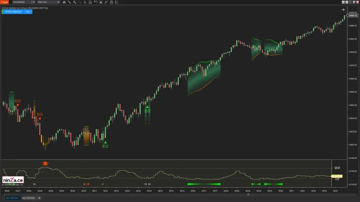The image size is (360, 202).
Task: Click the instrument selector dropdown arrow
Action: point(33,2)
